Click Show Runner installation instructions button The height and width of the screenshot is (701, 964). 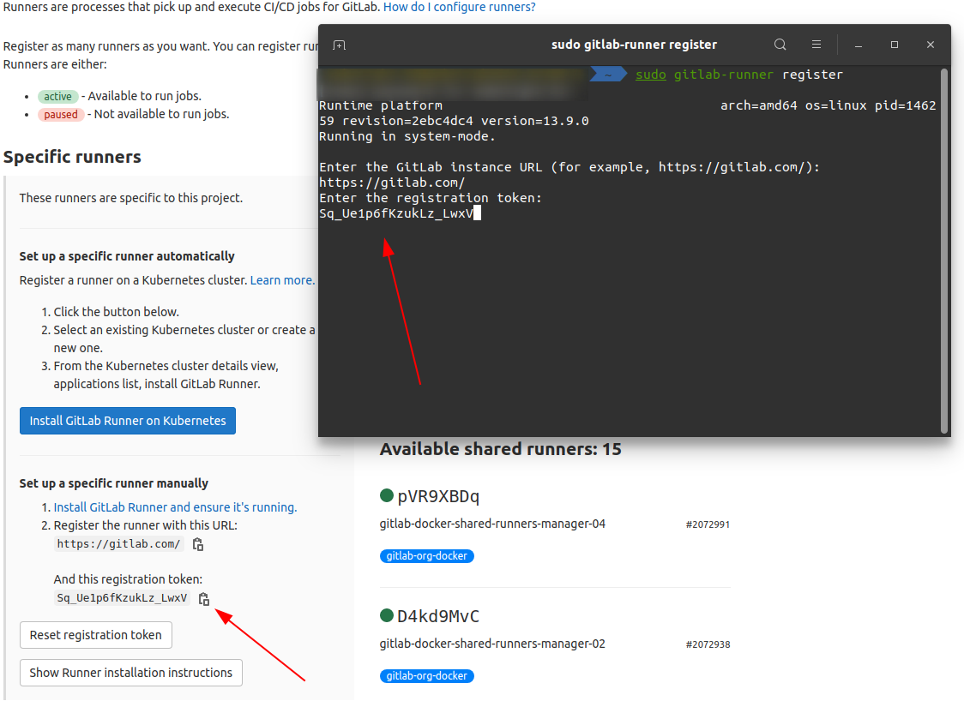click(131, 673)
